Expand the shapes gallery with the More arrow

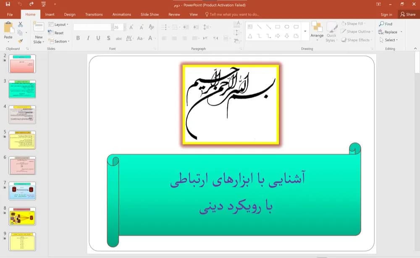(x=305, y=31)
